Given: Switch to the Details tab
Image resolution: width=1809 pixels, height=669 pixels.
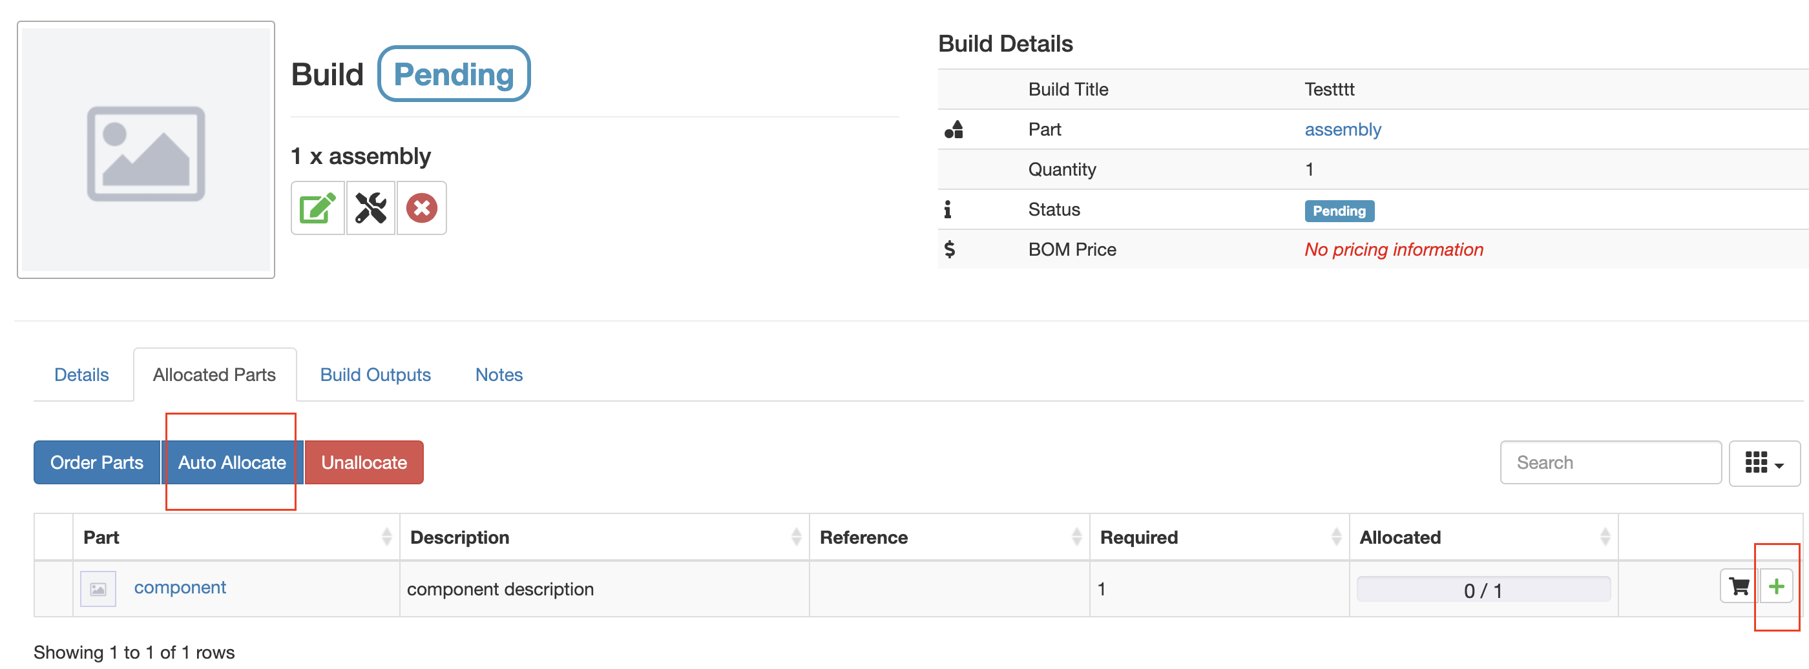Looking at the screenshot, I should pos(81,374).
